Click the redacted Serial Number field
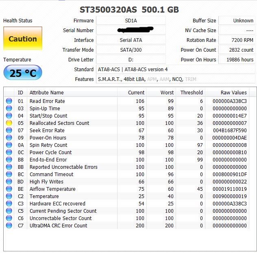The image size is (257, 253). 131,31
